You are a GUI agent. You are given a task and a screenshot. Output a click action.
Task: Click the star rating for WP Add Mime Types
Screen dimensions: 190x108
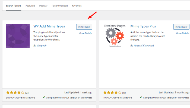pos(15,93)
